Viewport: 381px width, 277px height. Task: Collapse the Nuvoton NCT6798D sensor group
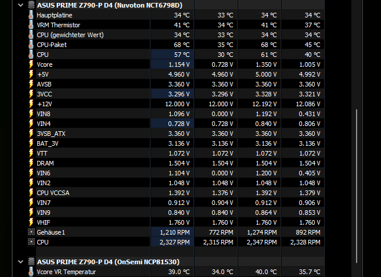(x=21, y=5)
